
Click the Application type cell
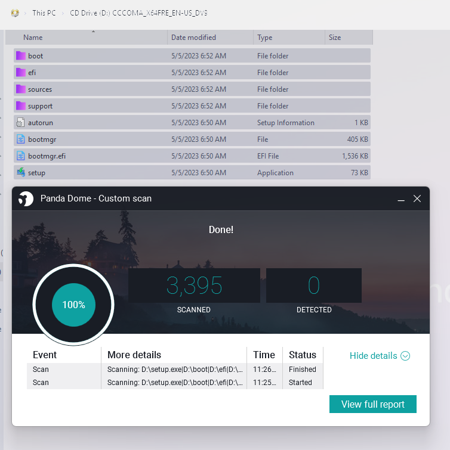[x=275, y=173]
